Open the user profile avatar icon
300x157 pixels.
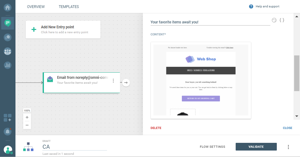click(8, 150)
